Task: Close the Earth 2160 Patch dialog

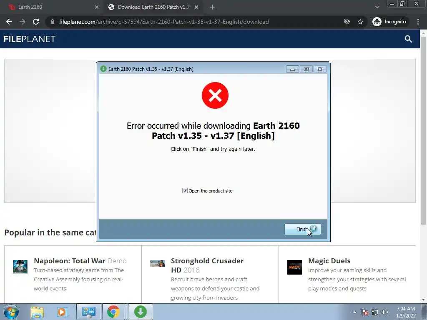Action: 320,69
